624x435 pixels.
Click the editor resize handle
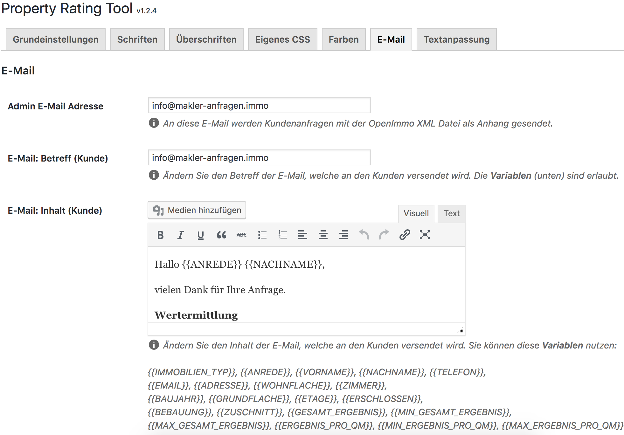460,331
